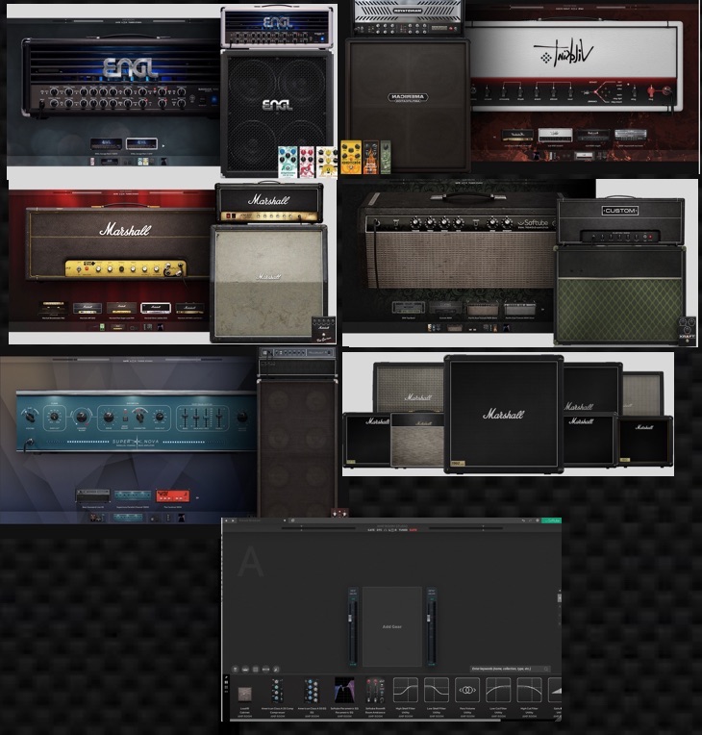Image resolution: width=702 pixels, height=735 pixels.
Task: Expand more amps with the arrow in the Softube combo window
Action: pos(542,310)
